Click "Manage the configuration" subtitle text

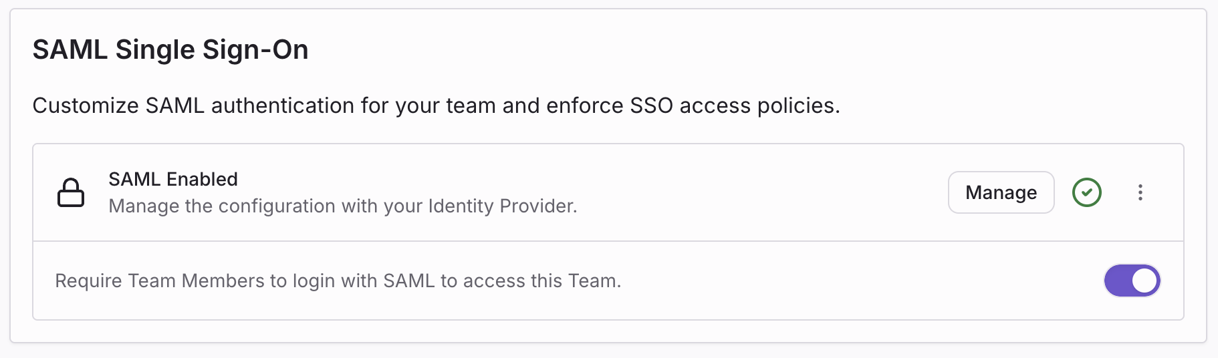coord(342,206)
